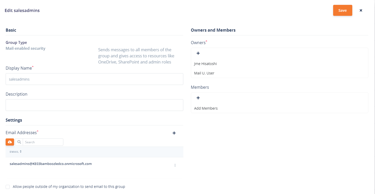
Task: Click the Mail-enabled security group type text
Action: pos(26,48)
